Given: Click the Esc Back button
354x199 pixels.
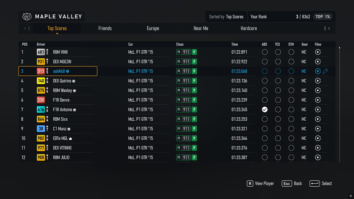Looking at the screenshot, I should pos(292,183).
